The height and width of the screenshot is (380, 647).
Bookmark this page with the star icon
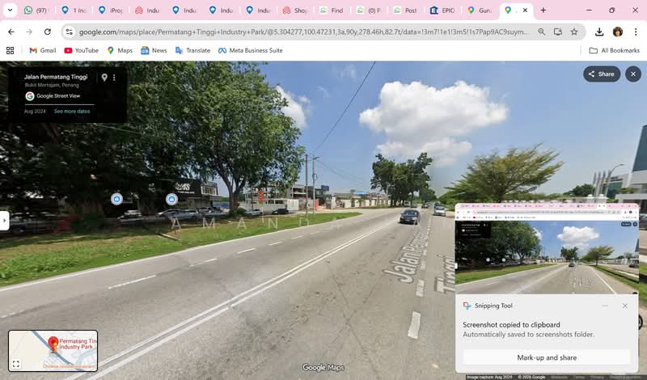pos(574,32)
